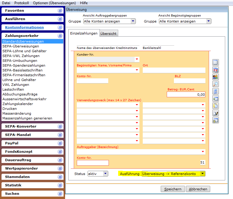Select SEPA-Überweisungen
Viewport: 233px width, 199px height.
tap(21, 46)
